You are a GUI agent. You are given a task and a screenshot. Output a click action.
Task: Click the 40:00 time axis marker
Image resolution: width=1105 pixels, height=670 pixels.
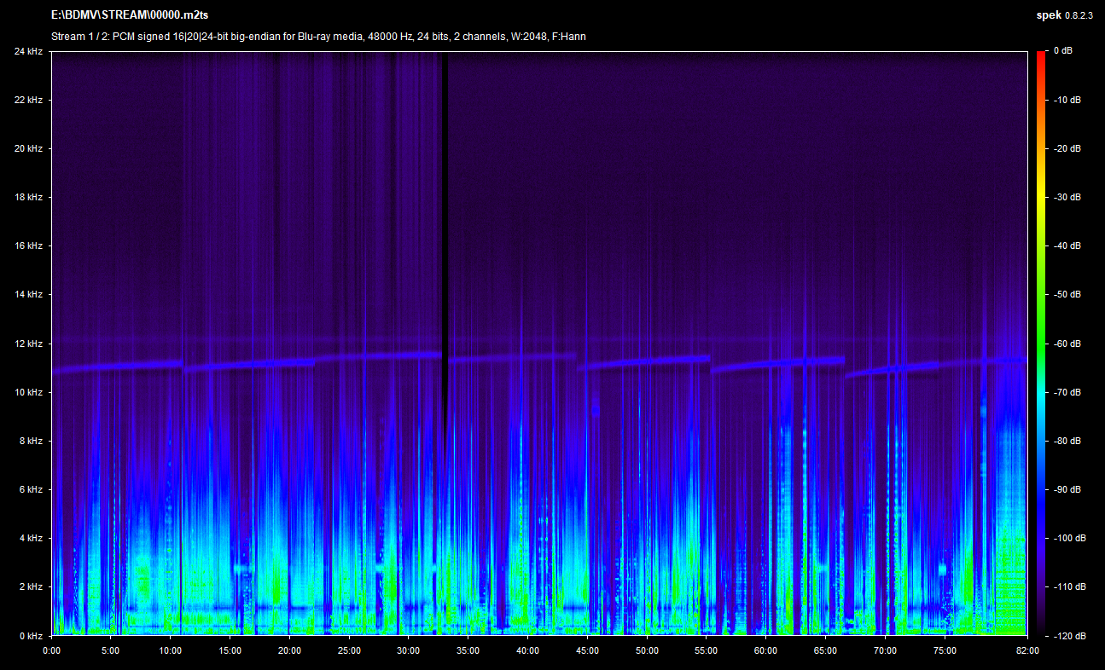pos(527,650)
